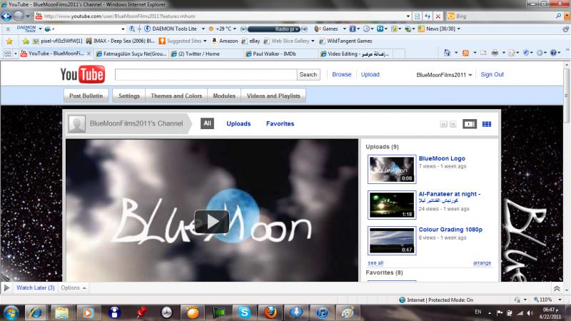Click the RSS Feeds toolbar icon
The width and height of the screenshot is (571, 321).
[x=465, y=53]
